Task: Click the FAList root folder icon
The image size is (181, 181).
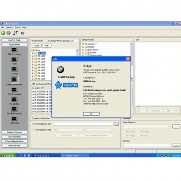Action: pyautogui.click(x=32, y=50)
